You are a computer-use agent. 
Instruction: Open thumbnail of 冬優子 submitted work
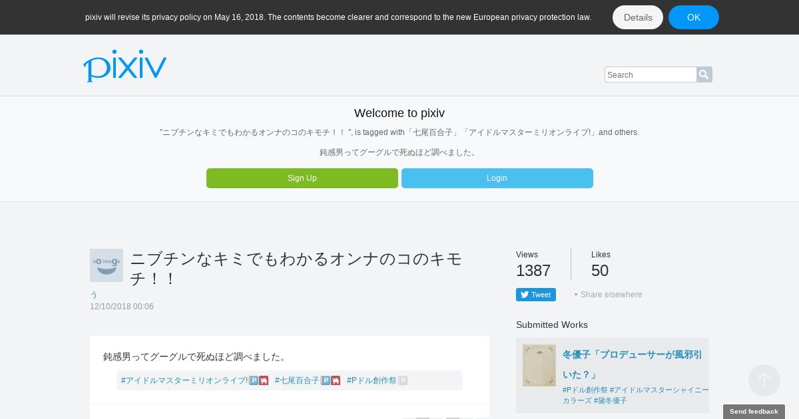(539, 365)
